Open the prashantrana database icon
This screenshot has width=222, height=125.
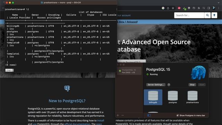point(193,97)
